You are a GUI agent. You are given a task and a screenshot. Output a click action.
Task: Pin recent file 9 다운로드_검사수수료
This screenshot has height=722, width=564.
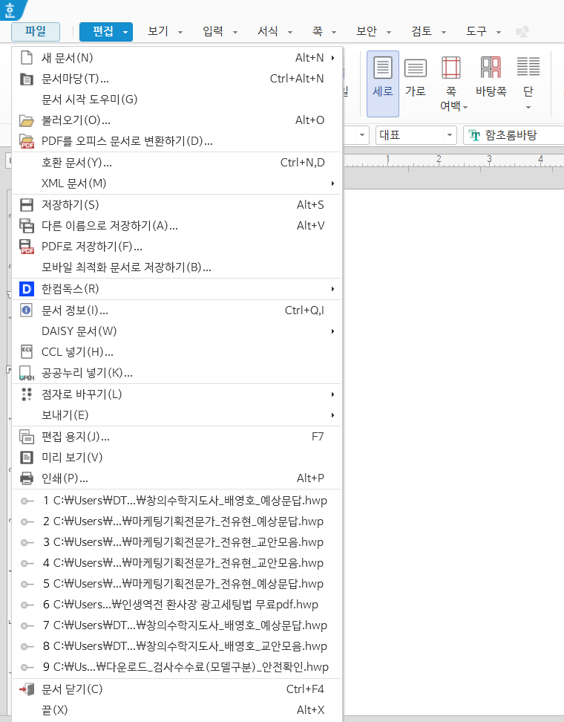[27, 667]
